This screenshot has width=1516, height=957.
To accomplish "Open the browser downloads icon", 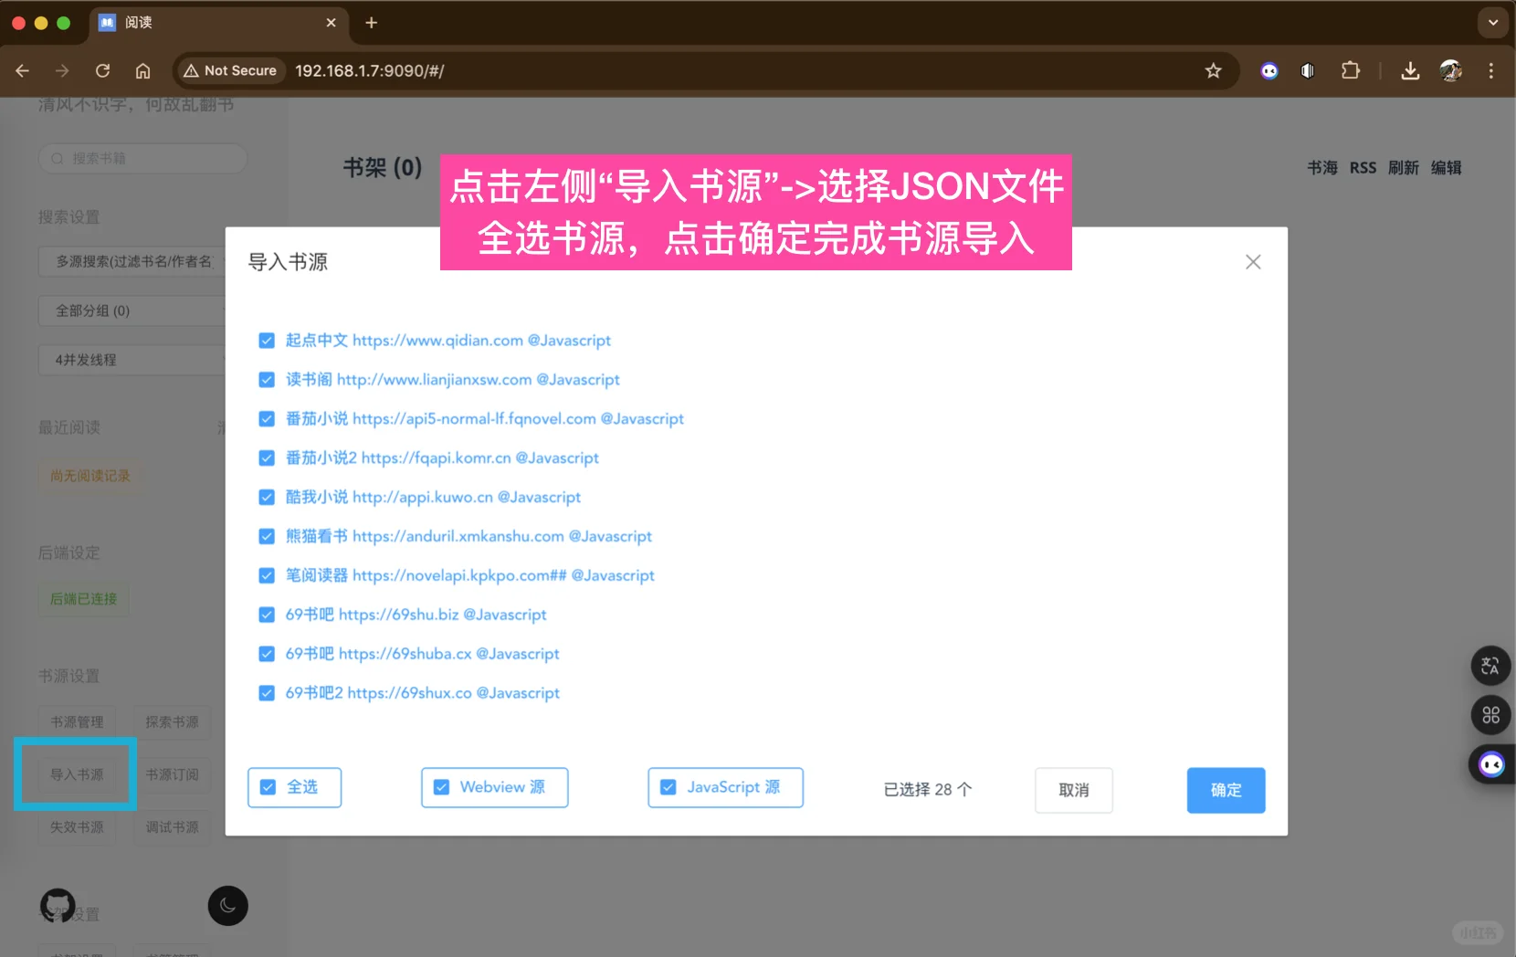I will (1410, 70).
